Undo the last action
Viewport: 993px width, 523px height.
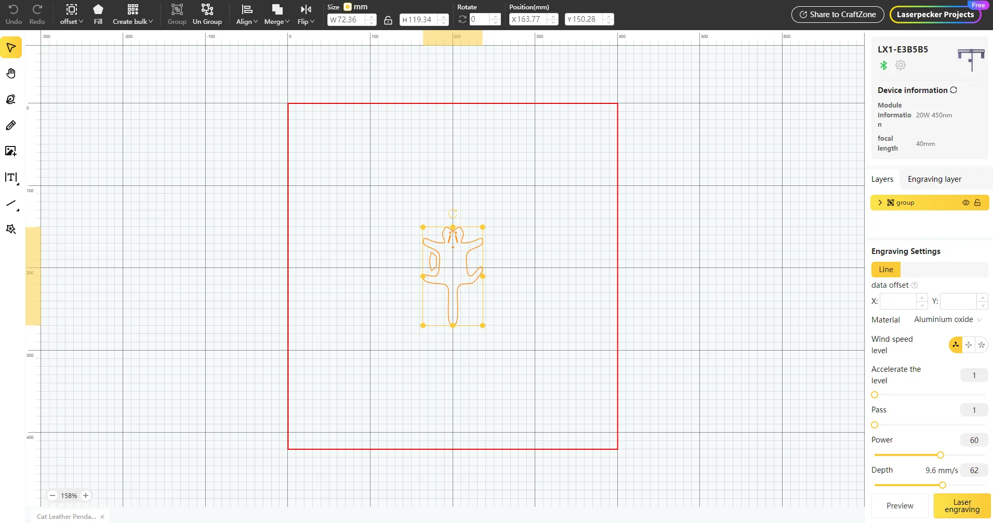(x=14, y=15)
